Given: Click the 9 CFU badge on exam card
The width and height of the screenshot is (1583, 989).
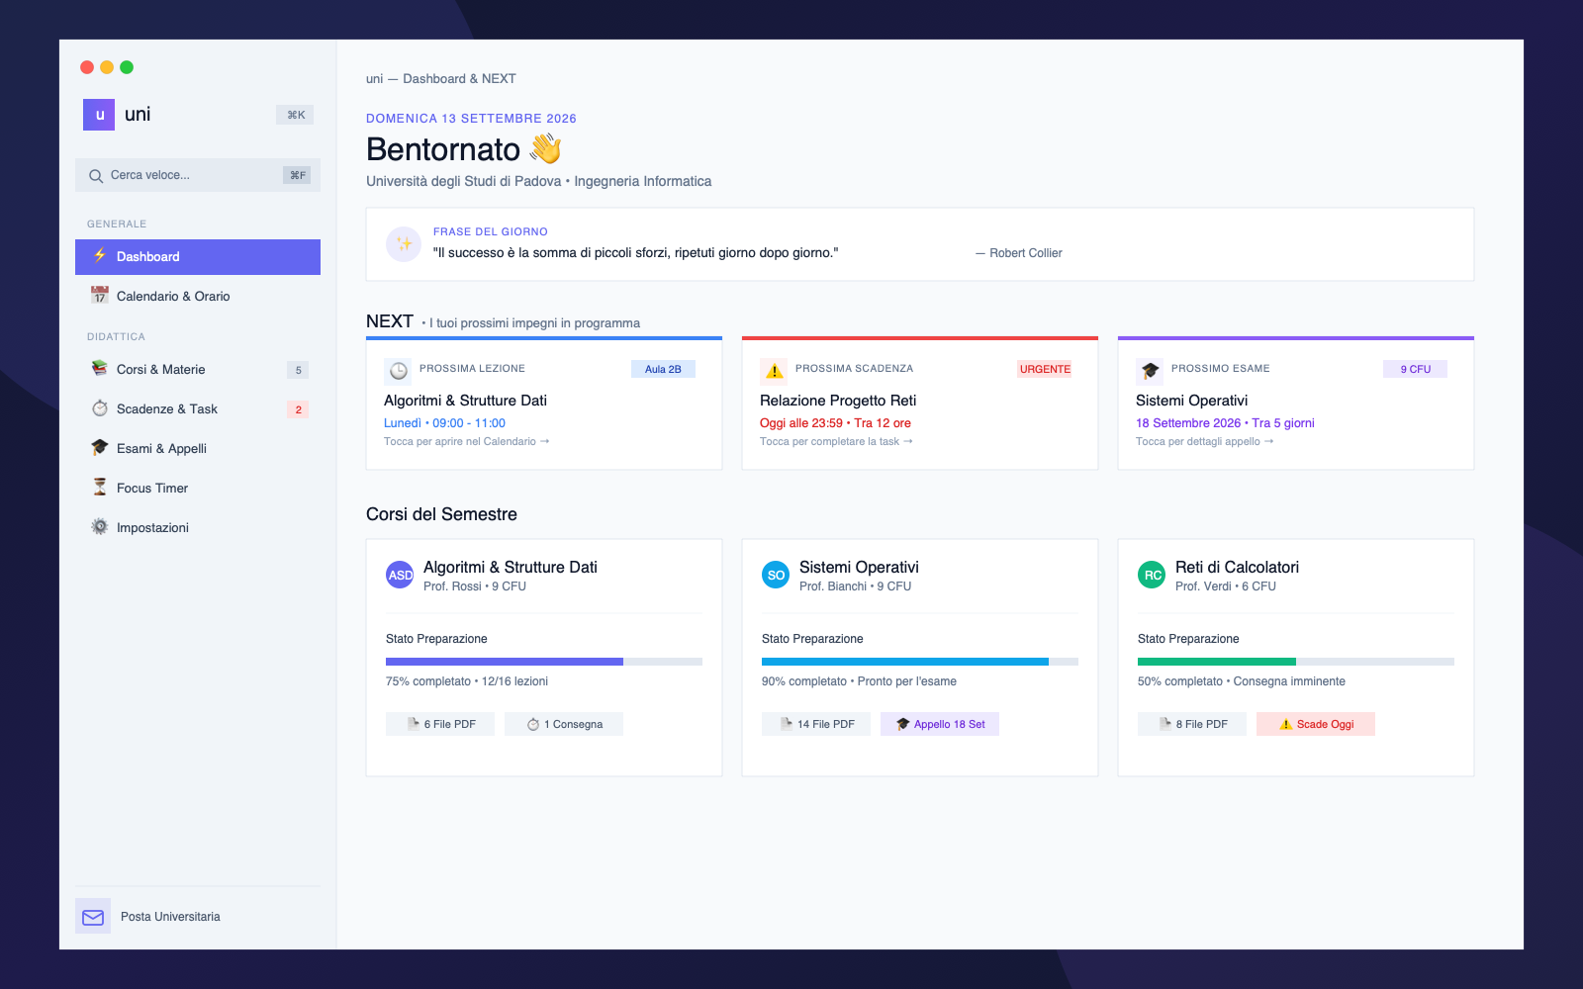Looking at the screenshot, I should [1415, 369].
